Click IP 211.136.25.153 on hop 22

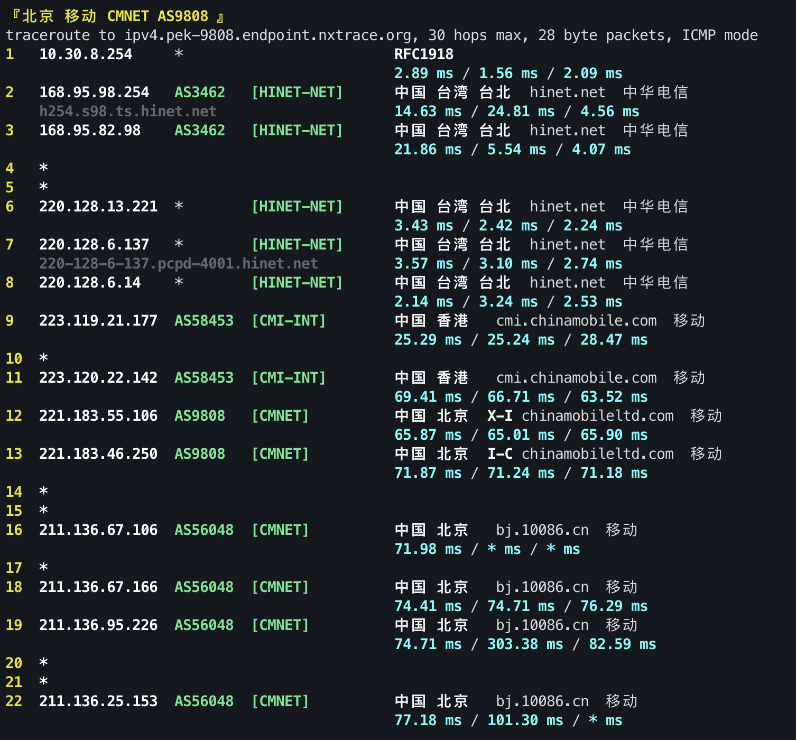98,701
